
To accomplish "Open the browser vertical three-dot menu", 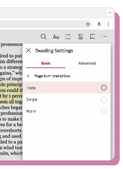I will (x=109, y=24).
